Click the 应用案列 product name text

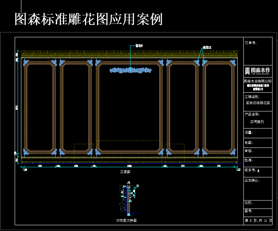(x=257, y=122)
